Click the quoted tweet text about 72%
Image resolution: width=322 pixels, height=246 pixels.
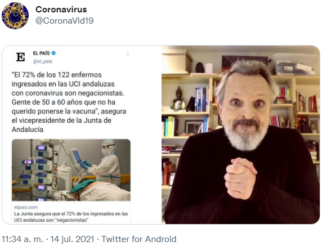coord(69,102)
